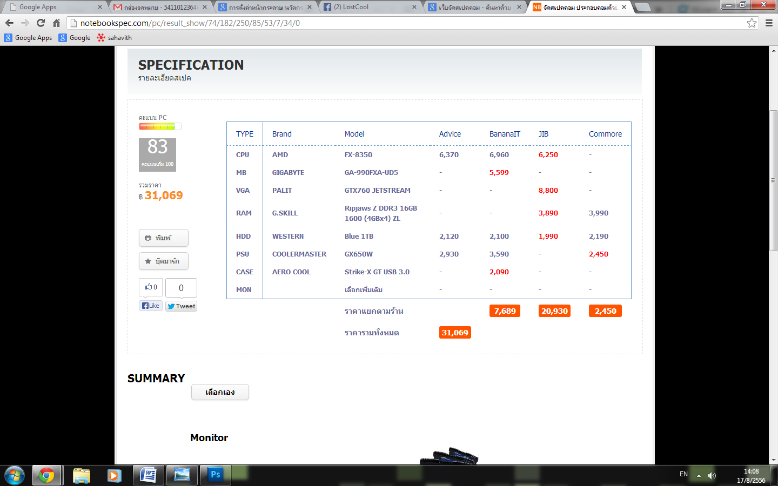Click the Windows Start orb
Viewport: 778px width, 486px height.
point(15,476)
